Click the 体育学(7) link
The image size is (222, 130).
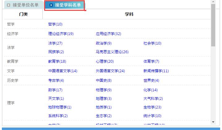152,61
